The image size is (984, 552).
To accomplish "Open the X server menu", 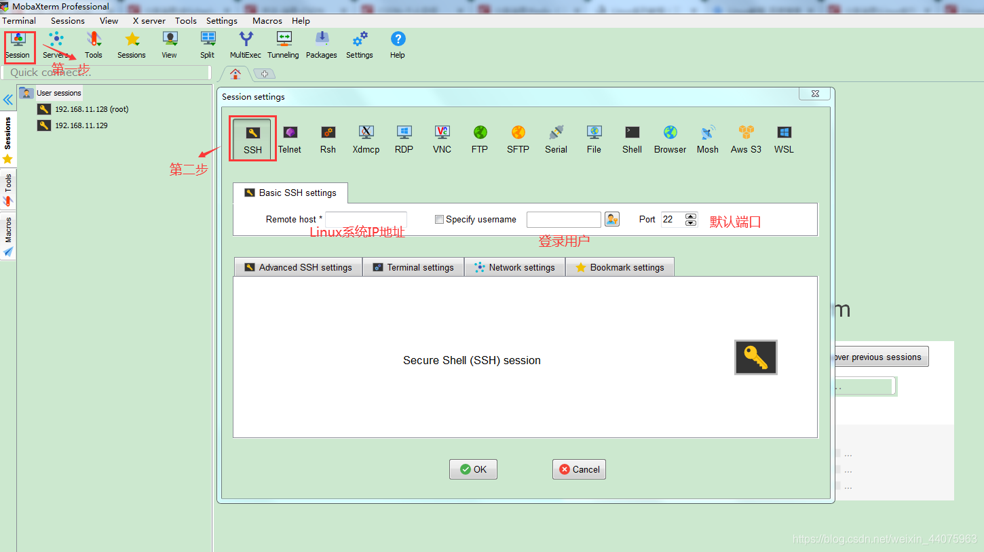I will (x=148, y=20).
